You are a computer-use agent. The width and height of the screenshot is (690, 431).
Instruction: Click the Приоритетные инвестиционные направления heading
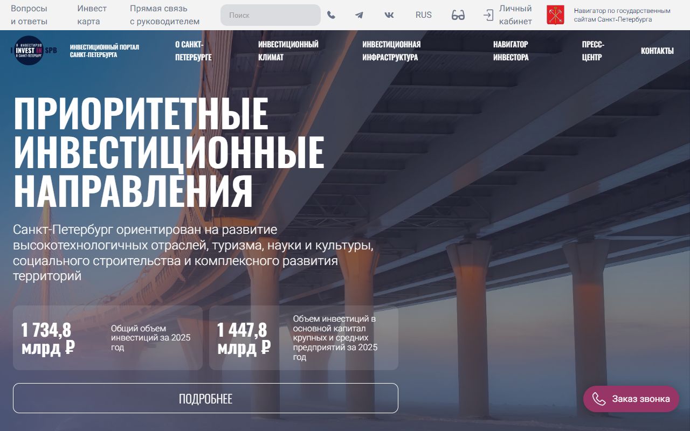click(169, 152)
